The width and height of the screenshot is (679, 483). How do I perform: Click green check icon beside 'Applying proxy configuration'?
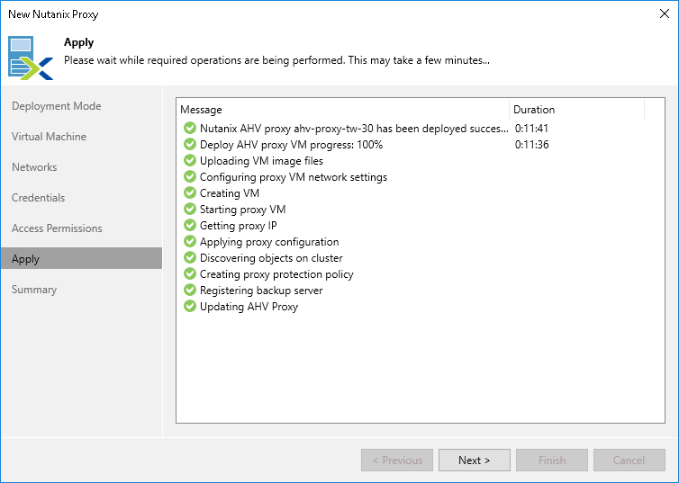[190, 241]
